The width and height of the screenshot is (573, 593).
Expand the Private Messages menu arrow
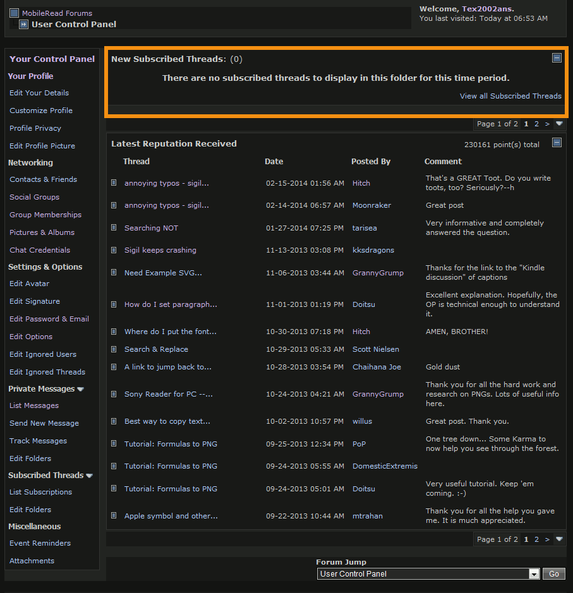coord(81,389)
